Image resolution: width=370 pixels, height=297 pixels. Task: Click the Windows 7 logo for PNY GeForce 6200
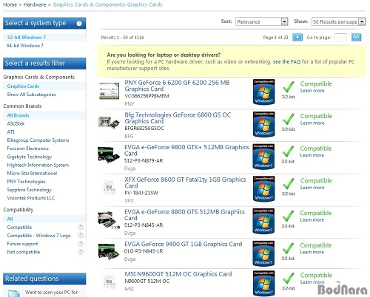click(x=263, y=92)
